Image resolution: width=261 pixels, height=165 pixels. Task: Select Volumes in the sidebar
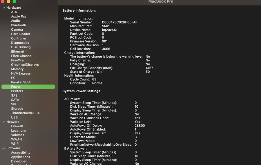click(18, 135)
